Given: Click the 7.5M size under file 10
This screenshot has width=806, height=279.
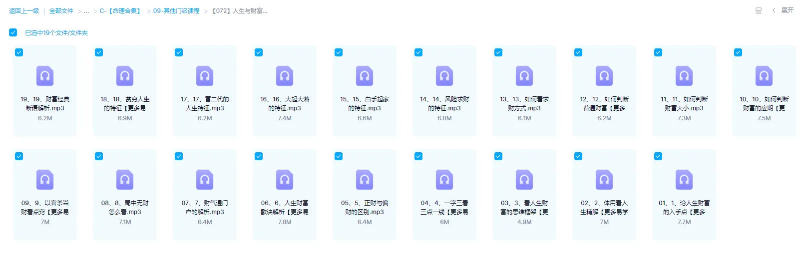Looking at the screenshot, I should click(x=764, y=118).
